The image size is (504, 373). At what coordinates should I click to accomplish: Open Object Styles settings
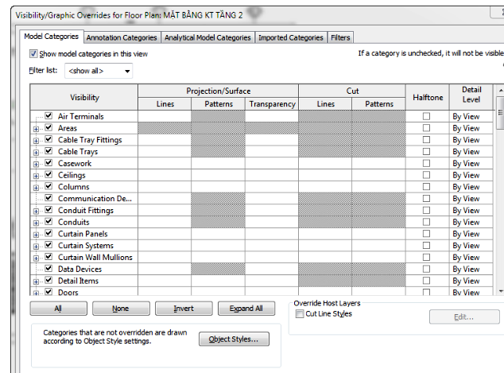click(x=234, y=340)
